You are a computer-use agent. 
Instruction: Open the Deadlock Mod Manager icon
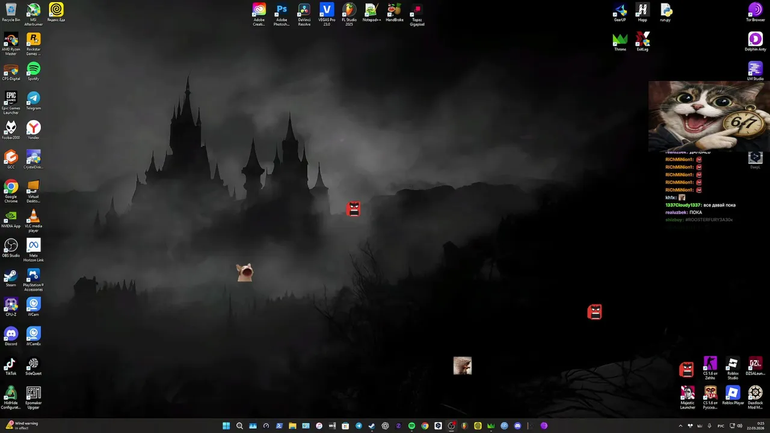[755, 398]
